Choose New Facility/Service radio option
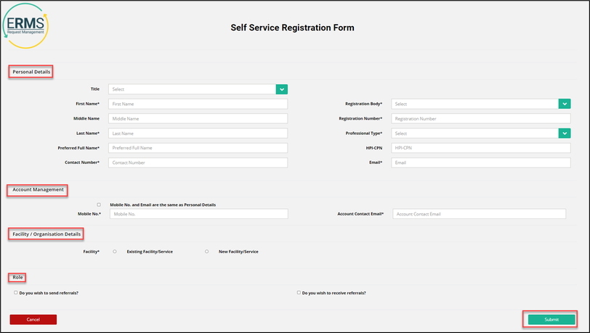This screenshot has width=590, height=333. tap(206, 252)
